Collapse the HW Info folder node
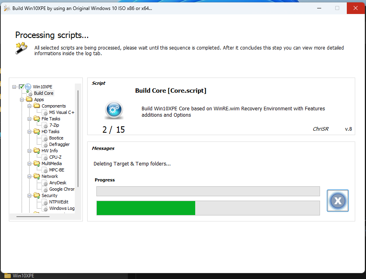The width and height of the screenshot is (366, 279). pos(30,151)
